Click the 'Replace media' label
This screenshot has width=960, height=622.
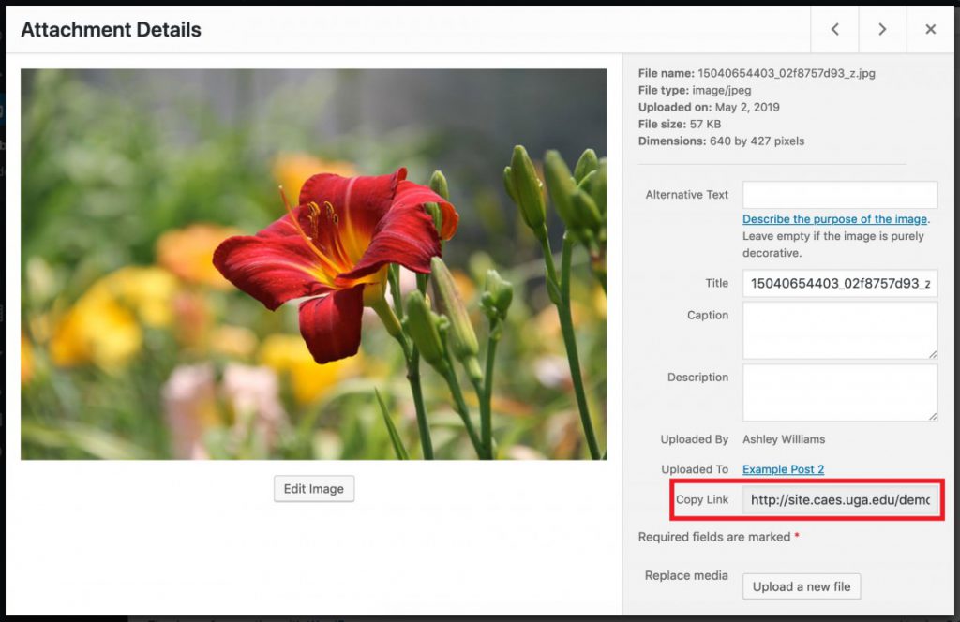click(686, 575)
